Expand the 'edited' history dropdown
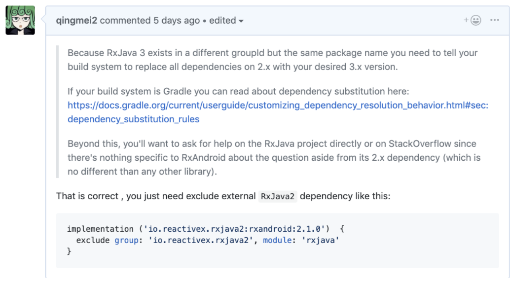Screen dimensions: 511x286 pos(226,21)
